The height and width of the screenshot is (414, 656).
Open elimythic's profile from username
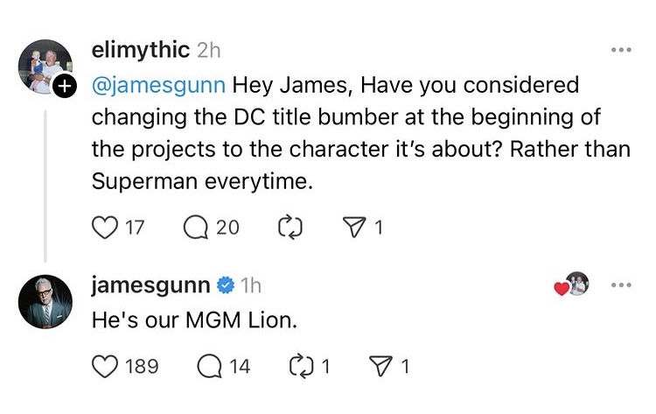pyautogui.click(x=141, y=50)
